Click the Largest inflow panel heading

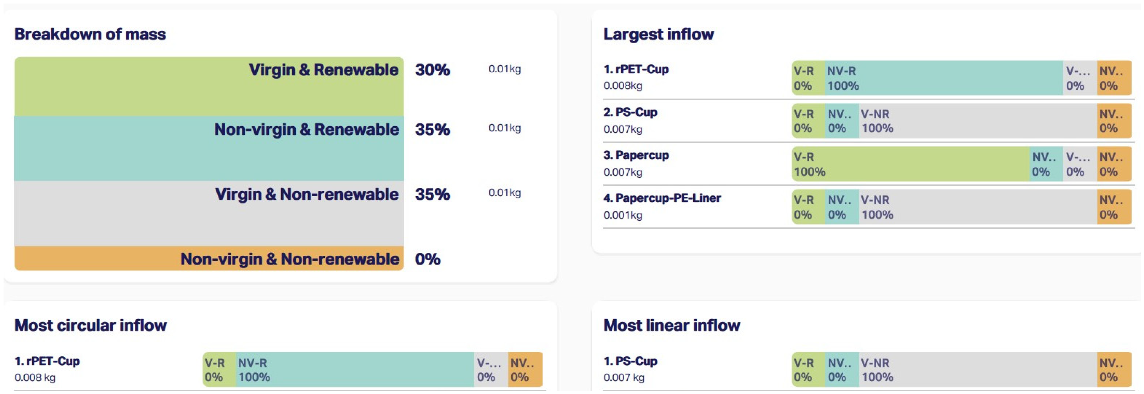[658, 34]
